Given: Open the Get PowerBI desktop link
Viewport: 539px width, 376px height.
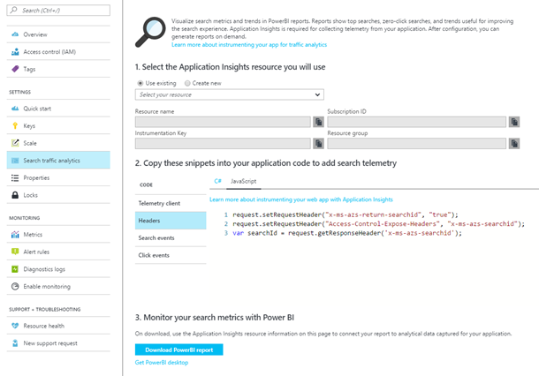Looking at the screenshot, I should pyautogui.click(x=162, y=363).
